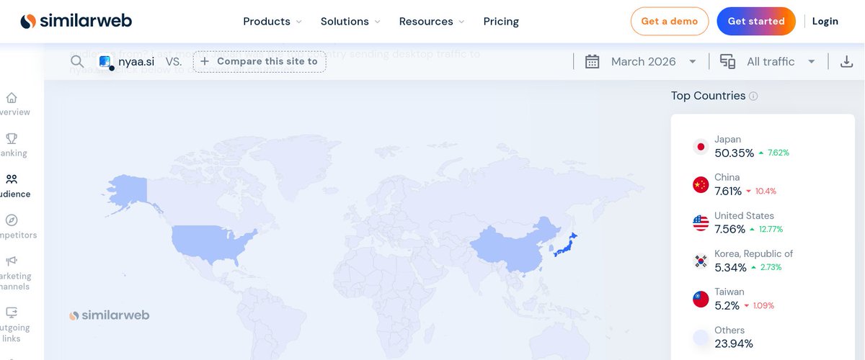
Task: Click the Korea flag icon
Action: click(701, 261)
